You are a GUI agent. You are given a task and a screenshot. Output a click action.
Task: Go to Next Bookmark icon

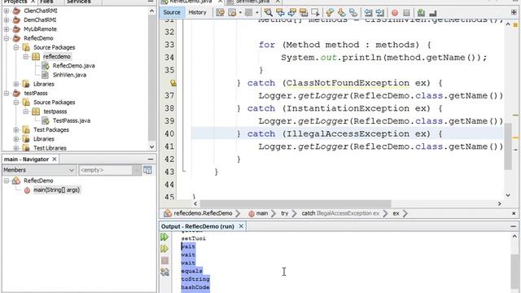(341, 13)
